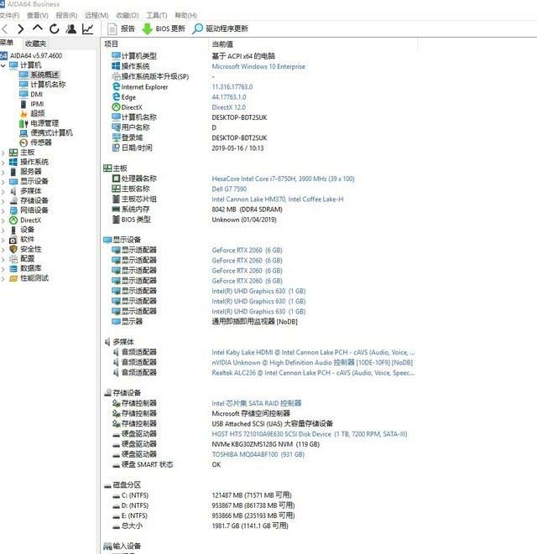Click the 报告 report button
The width and height of the screenshot is (537, 554).
click(121, 29)
